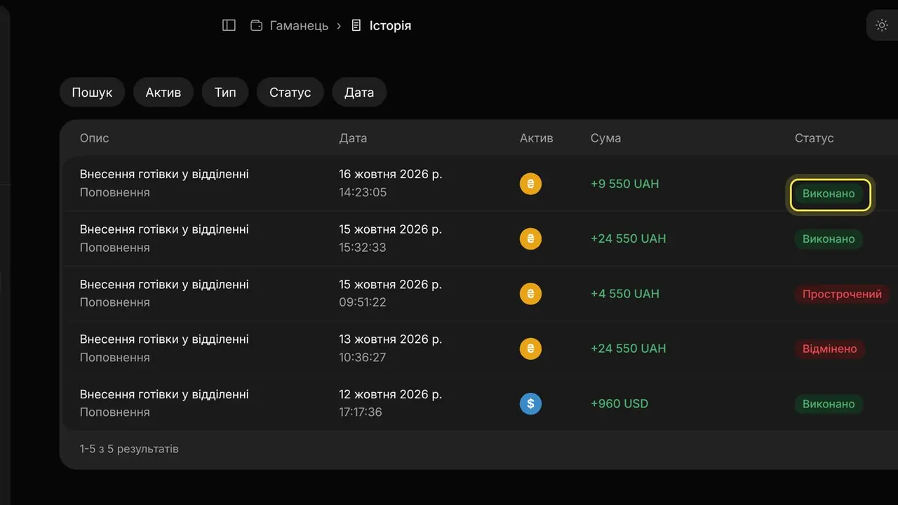Click the wallet icon in breadcrumb
The image size is (898, 505).
click(257, 25)
